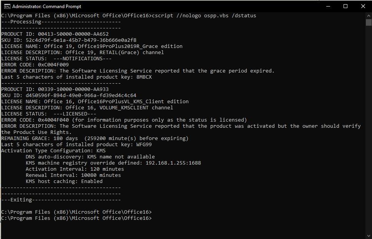
Task: Minimize the Command Prompt window
Action: click(x=328, y=7)
